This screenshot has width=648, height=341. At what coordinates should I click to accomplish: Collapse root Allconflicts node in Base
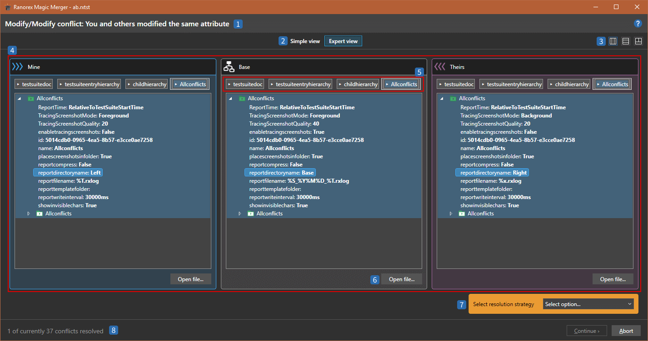tap(230, 98)
